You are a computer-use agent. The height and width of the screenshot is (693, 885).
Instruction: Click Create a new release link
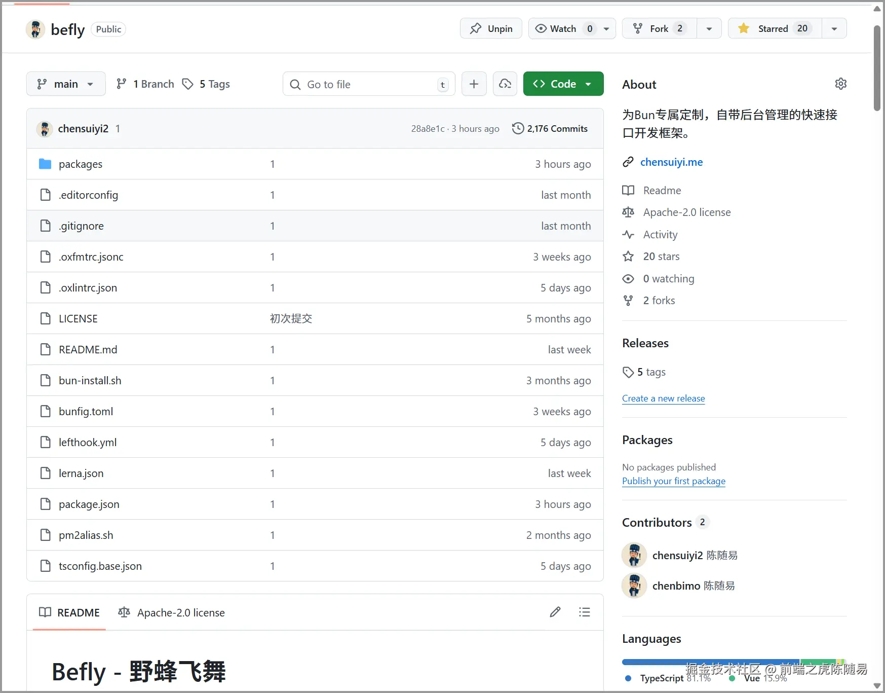tap(663, 398)
